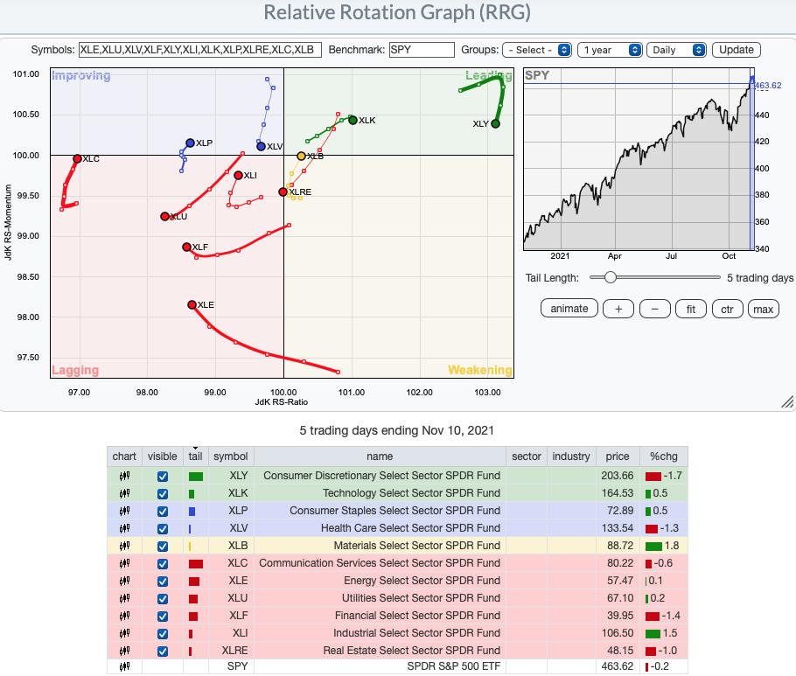
Task: Open chart icon for XLY row
Action: pyautogui.click(x=124, y=476)
